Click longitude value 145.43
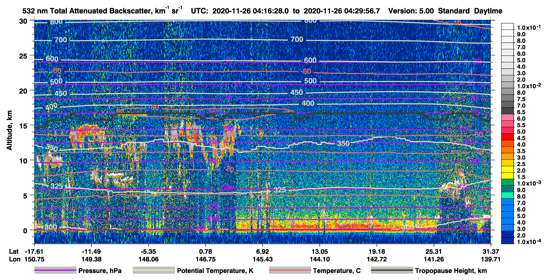The width and height of the screenshot is (545, 280). (262, 259)
